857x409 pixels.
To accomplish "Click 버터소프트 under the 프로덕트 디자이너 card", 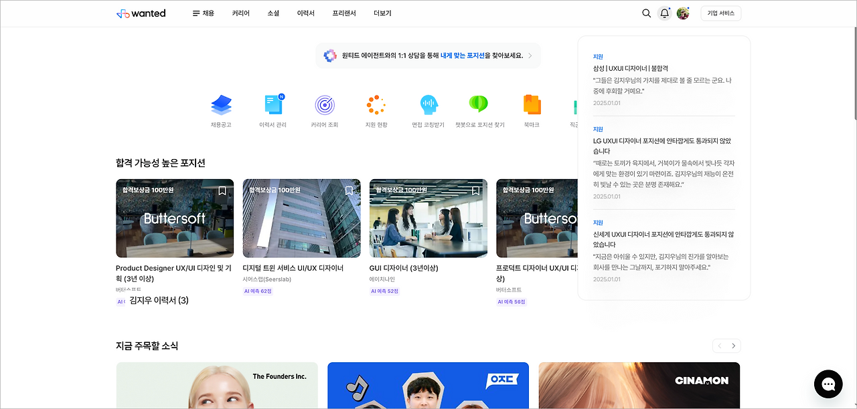I will tap(509, 290).
